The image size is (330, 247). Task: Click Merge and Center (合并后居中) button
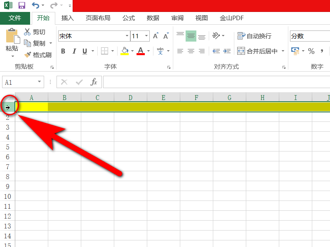tap(257, 51)
